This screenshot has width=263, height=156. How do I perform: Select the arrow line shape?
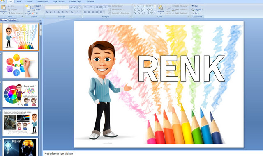tap(142, 6)
